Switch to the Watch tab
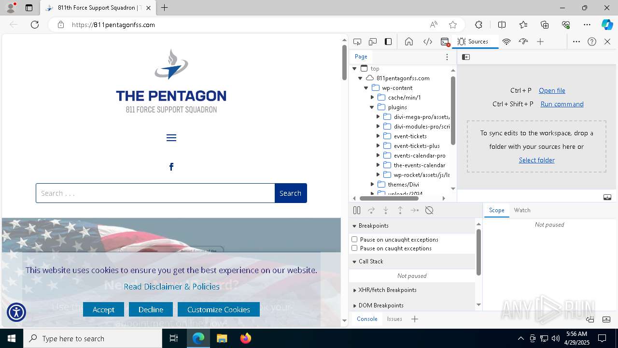The image size is (618, 348). pos(522,210)
